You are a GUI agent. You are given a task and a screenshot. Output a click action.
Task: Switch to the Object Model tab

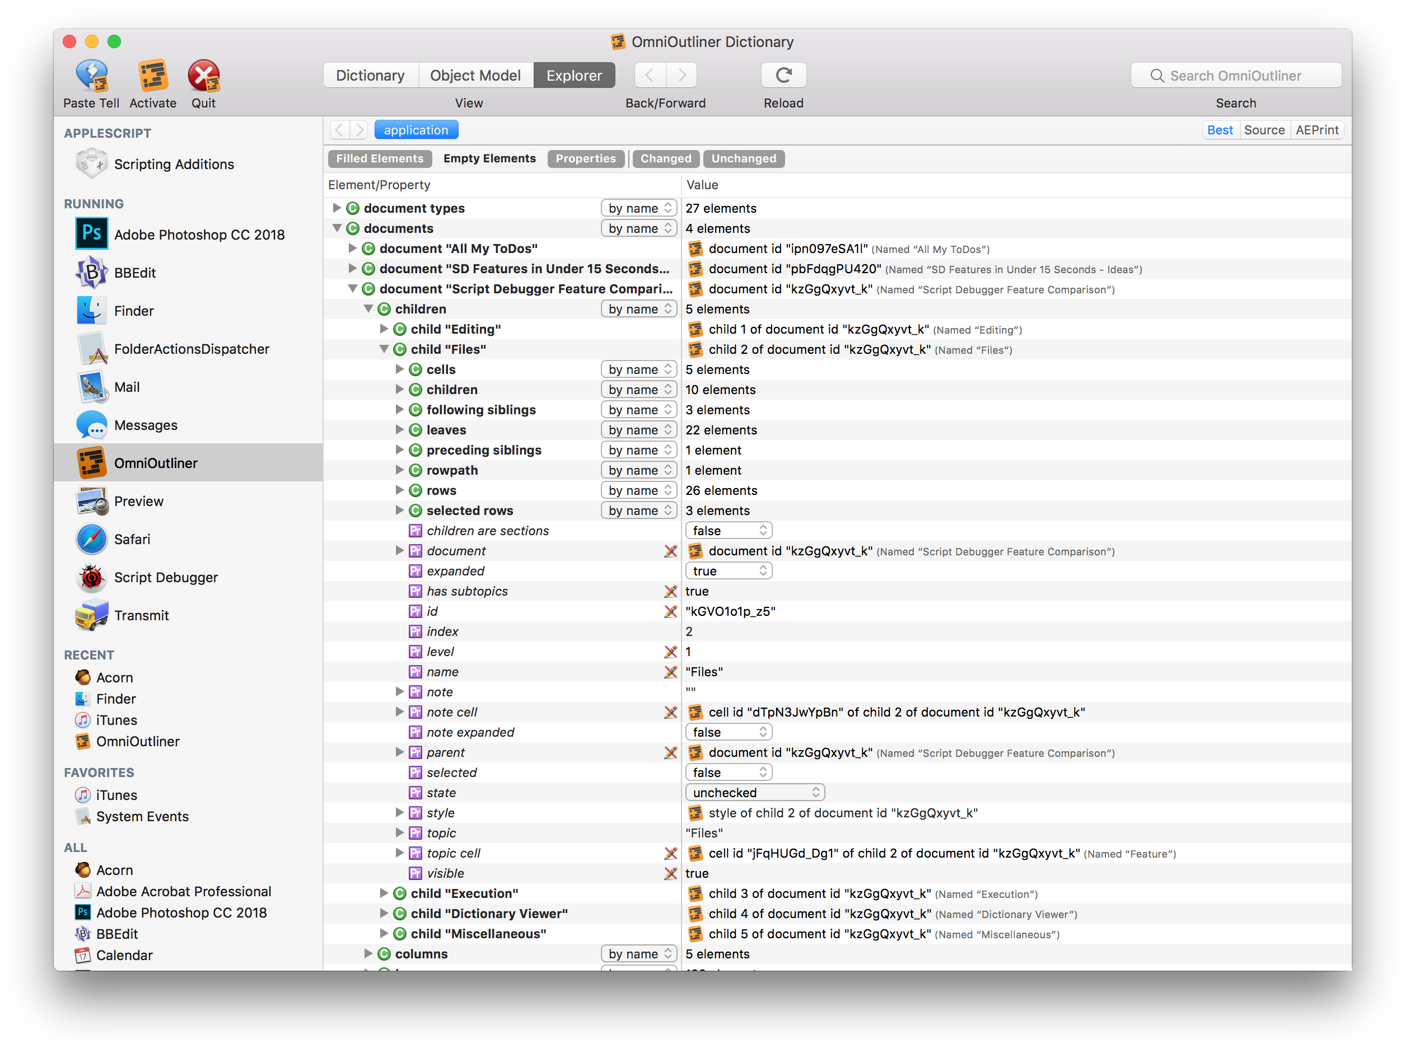(x=476, y=75)
